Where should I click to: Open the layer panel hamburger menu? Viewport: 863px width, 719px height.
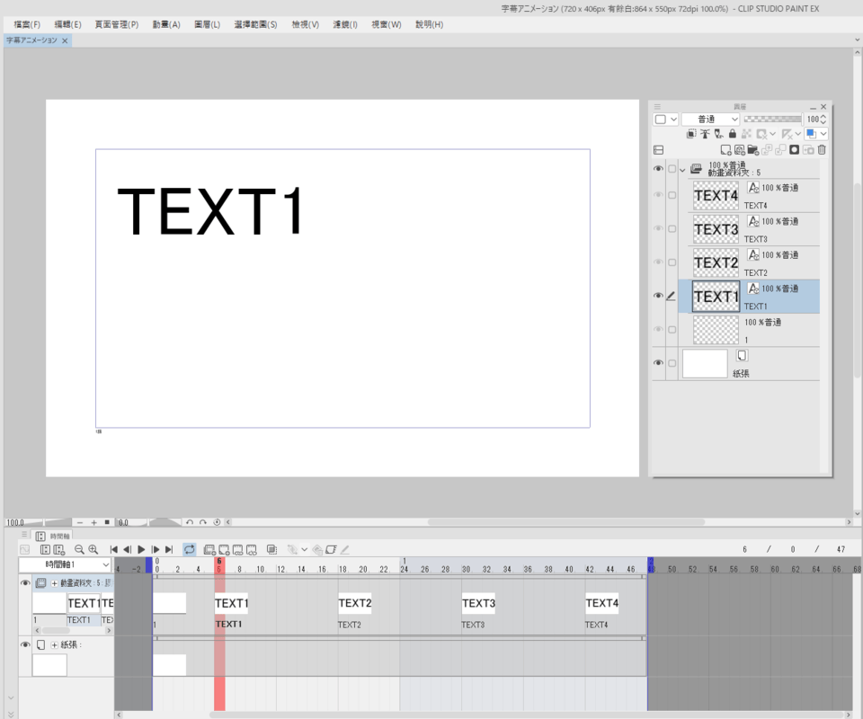[x=657, y=107]
